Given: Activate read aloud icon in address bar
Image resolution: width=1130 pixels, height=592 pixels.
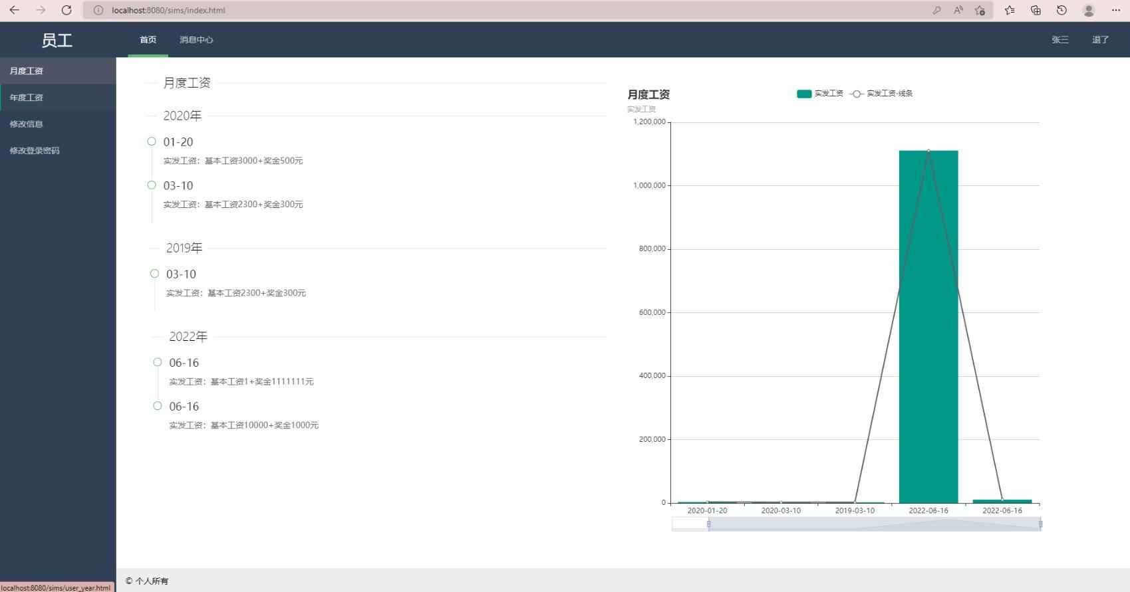Looking at the screenshot, I should pos(958,10).
